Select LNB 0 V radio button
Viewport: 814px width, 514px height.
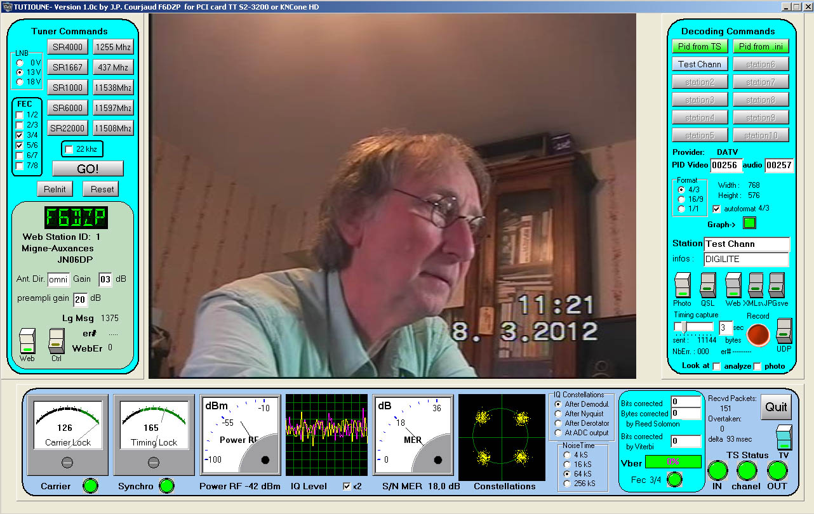(x=21, y=63)
